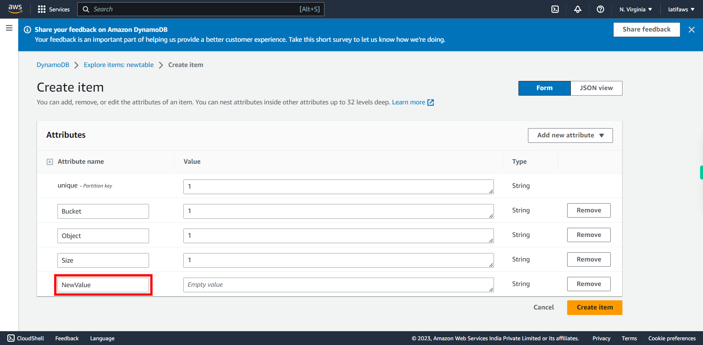Open the Language footer option

[102, 338]
